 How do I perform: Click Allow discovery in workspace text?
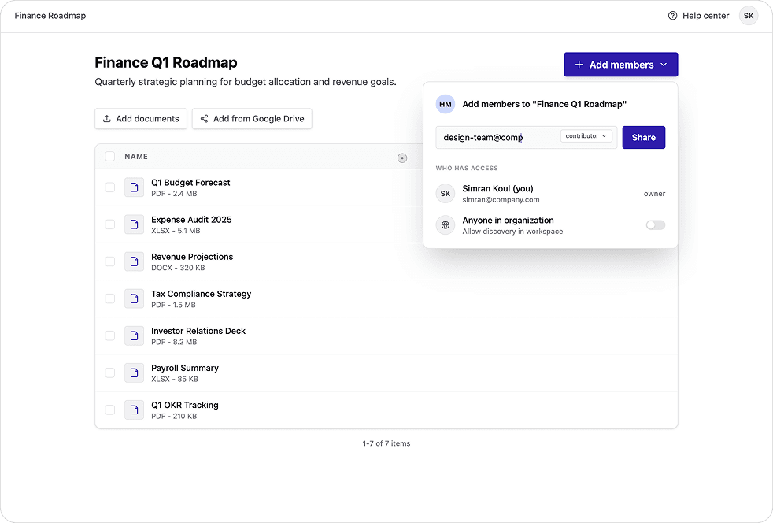point(512,232)
